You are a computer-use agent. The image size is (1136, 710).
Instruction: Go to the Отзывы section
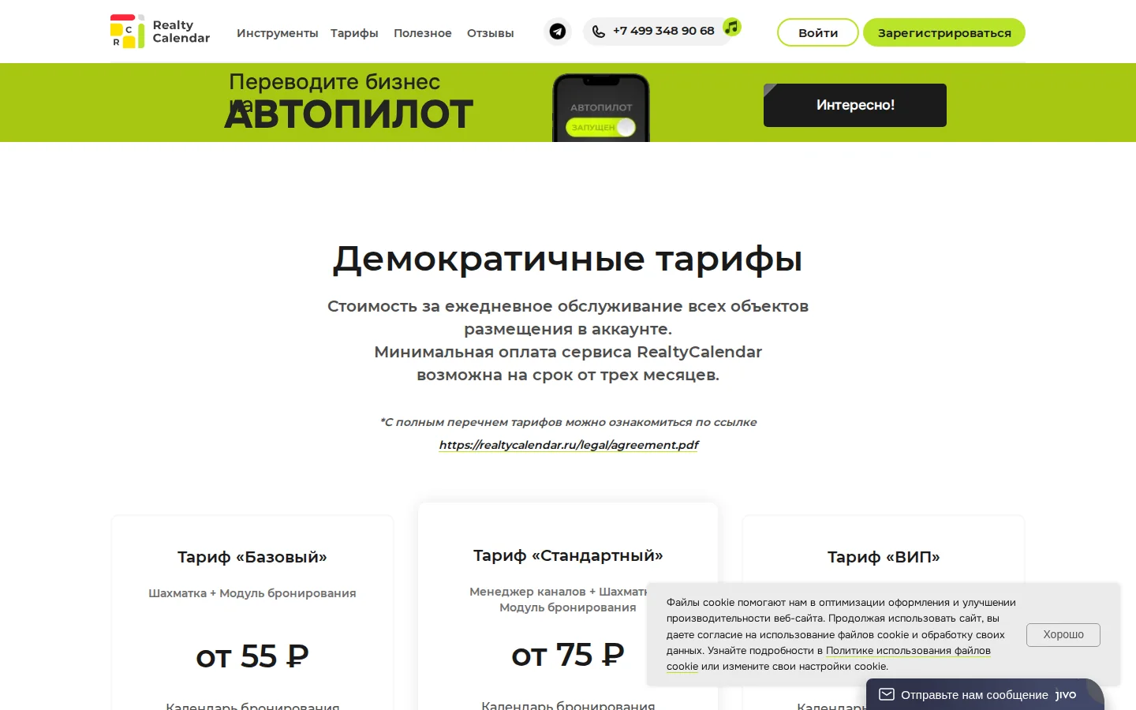click(x=490, y=33)
